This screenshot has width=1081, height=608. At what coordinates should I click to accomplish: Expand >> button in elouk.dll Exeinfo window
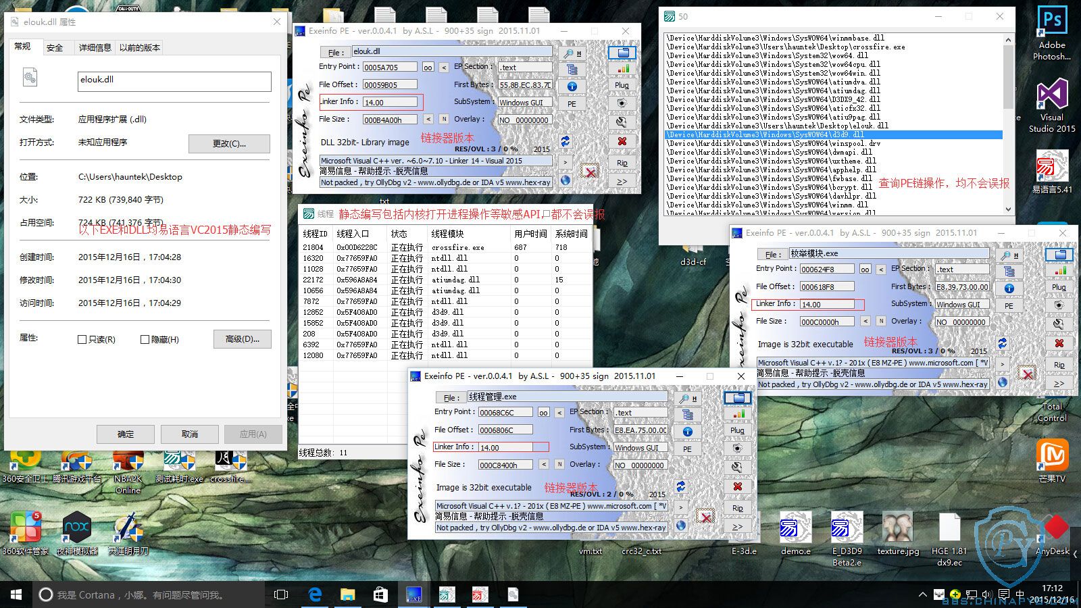[622, 181]
